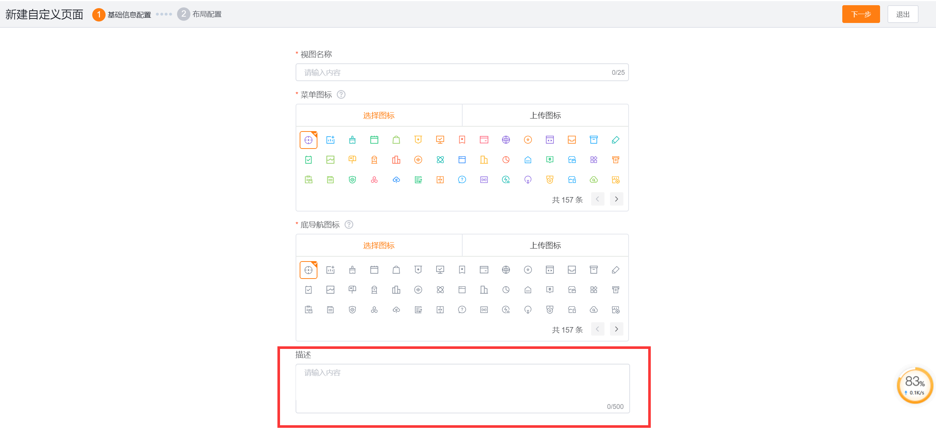The image size is (936, 443).
Task: Select the green calendar icon in 菜单图标
Action: (374, 140)
